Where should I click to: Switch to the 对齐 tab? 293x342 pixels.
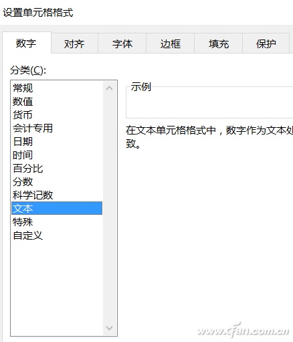(74, 44)
